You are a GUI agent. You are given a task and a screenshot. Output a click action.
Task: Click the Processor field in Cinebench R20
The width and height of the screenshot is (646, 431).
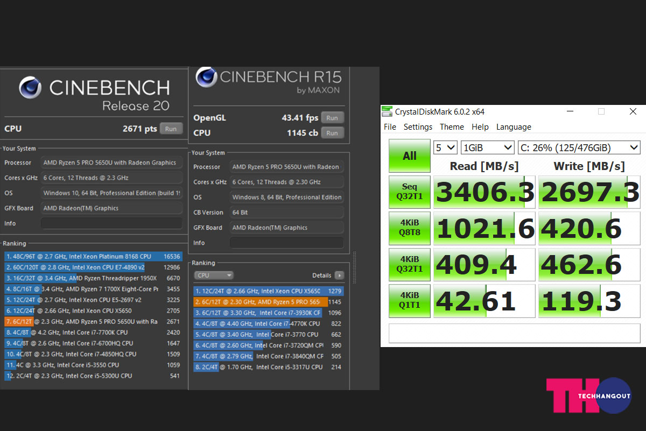(111, 162)
